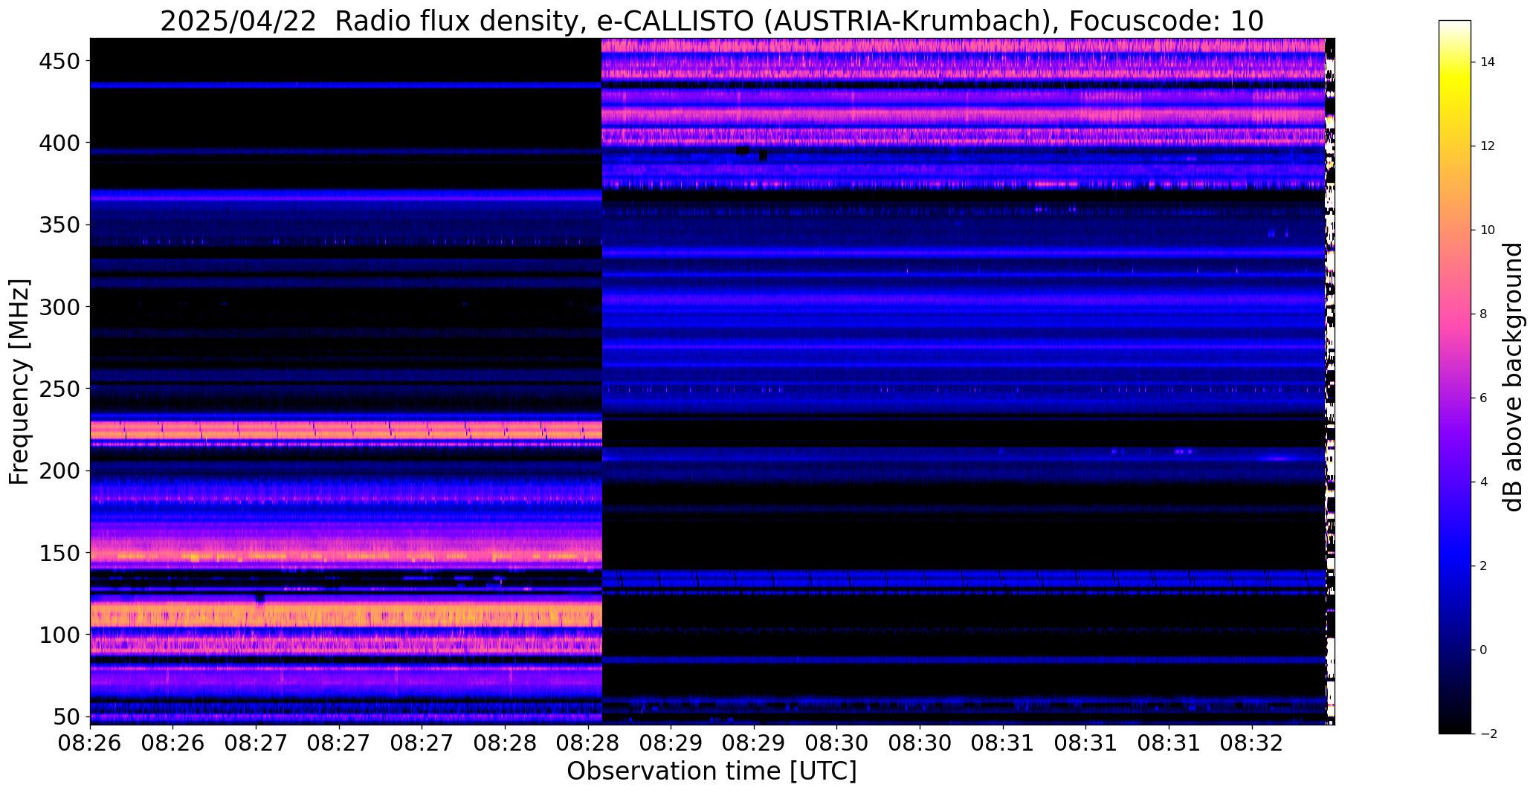Click the colorbar tick label 8
Viewport: 1536px width, 793px height.
[1483, 314]
